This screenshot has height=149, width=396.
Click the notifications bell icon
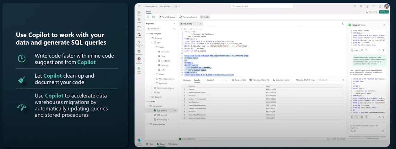(x=355, y=6)
